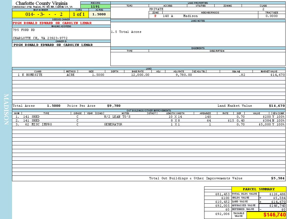Click the vertical MADISON sidebar label

tap(6, 109)
